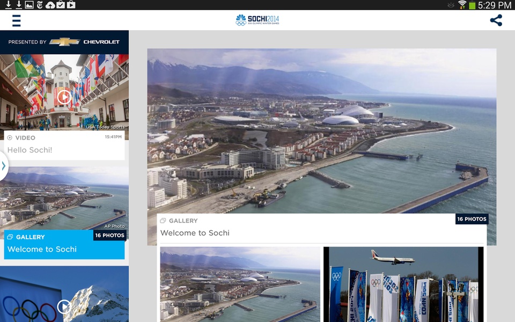Open the large aerial Sochi coastline photo
Viewport: 515px width, 322px height.
point(321,131)
